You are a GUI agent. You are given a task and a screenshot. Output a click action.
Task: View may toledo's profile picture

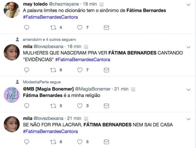12,10
